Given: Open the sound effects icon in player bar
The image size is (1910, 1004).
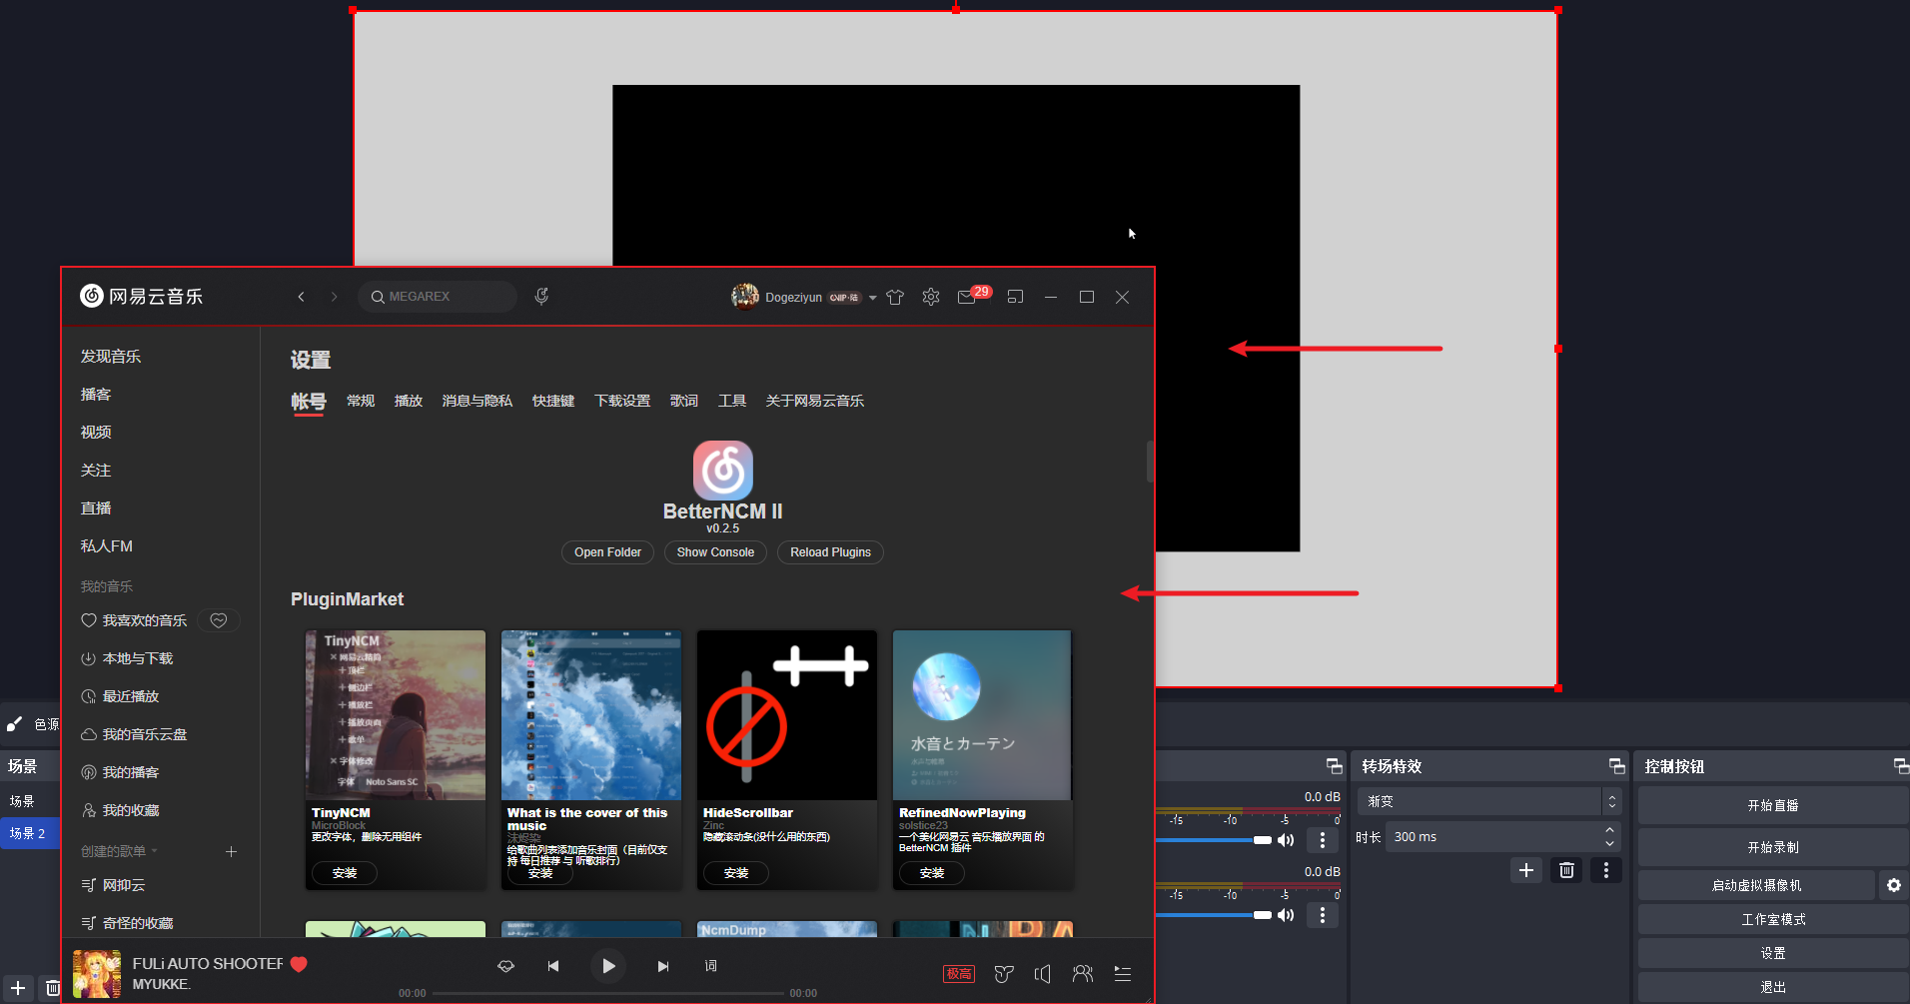Looking at the screenshot, I should coord(1004,974).
